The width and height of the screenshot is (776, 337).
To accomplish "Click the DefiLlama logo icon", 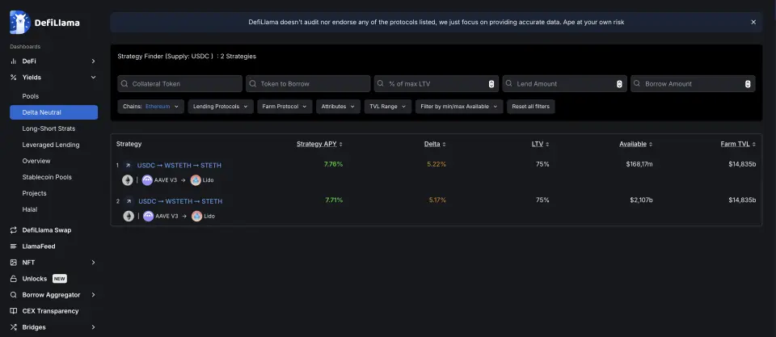I will (x=21, y=23).
